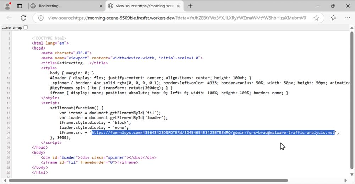Click the <!DOCTYPE html> line
355x184 pixels.
(x=49, y=38)
